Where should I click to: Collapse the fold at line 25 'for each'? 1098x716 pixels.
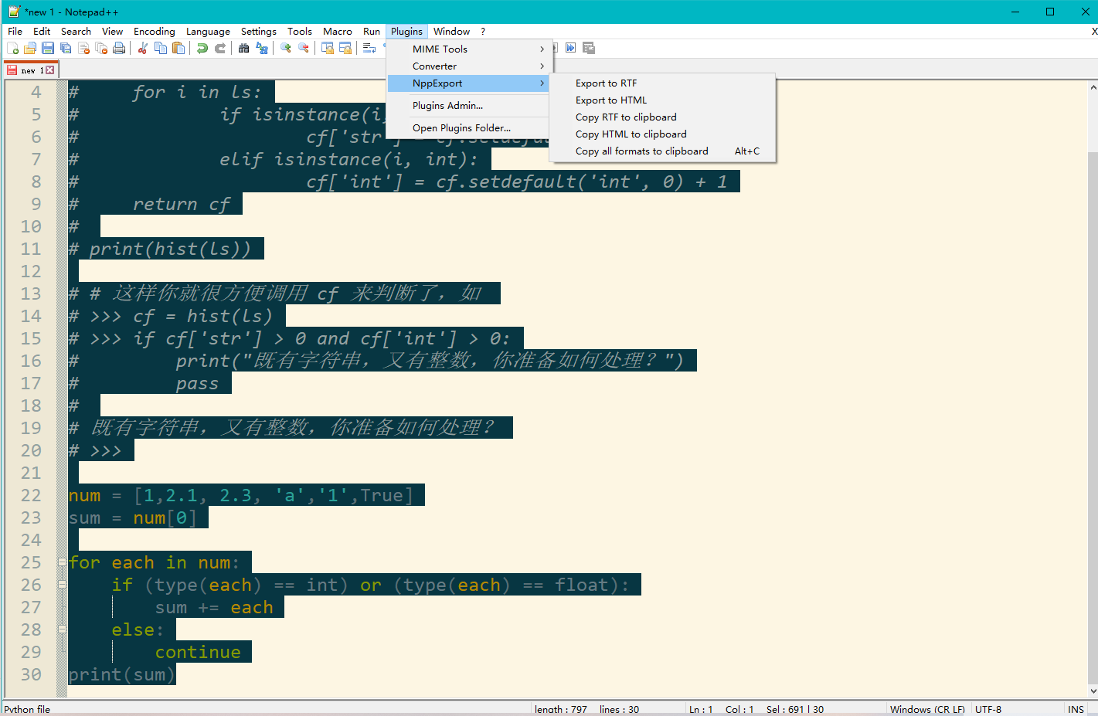tap(62, 562)
